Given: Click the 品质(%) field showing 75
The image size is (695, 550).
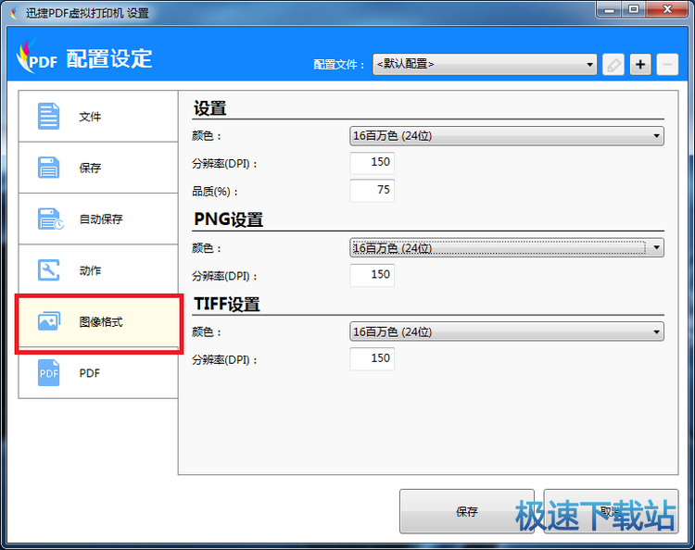Looking at the screenshot, I should (372, 191).
